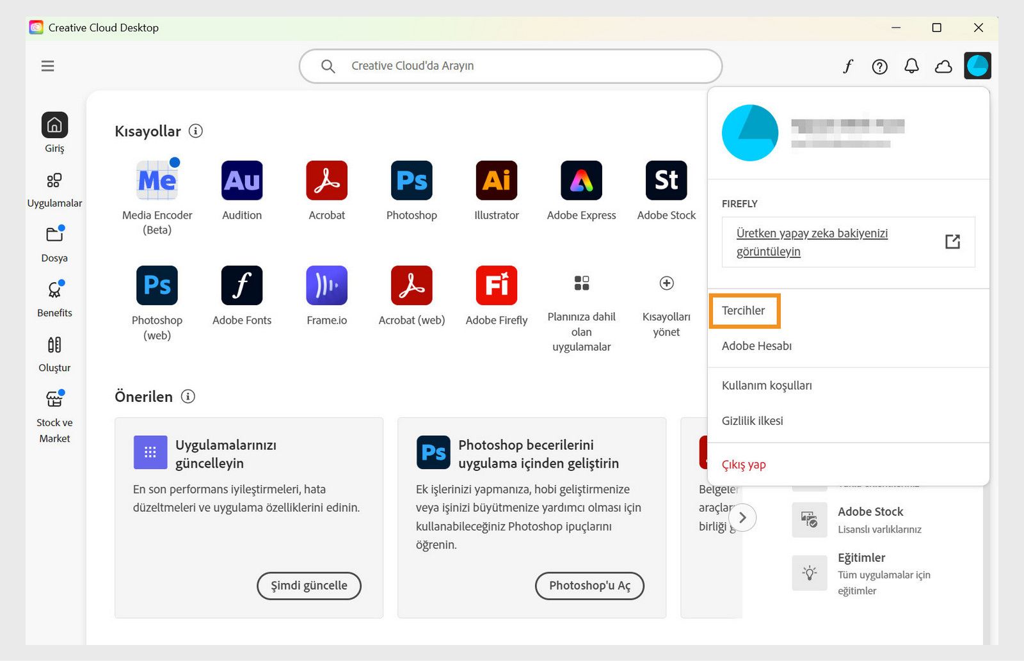Open Kısayolları yönet with the plus icon
This screenshot has width=1024, height=661.
(666, 283)
